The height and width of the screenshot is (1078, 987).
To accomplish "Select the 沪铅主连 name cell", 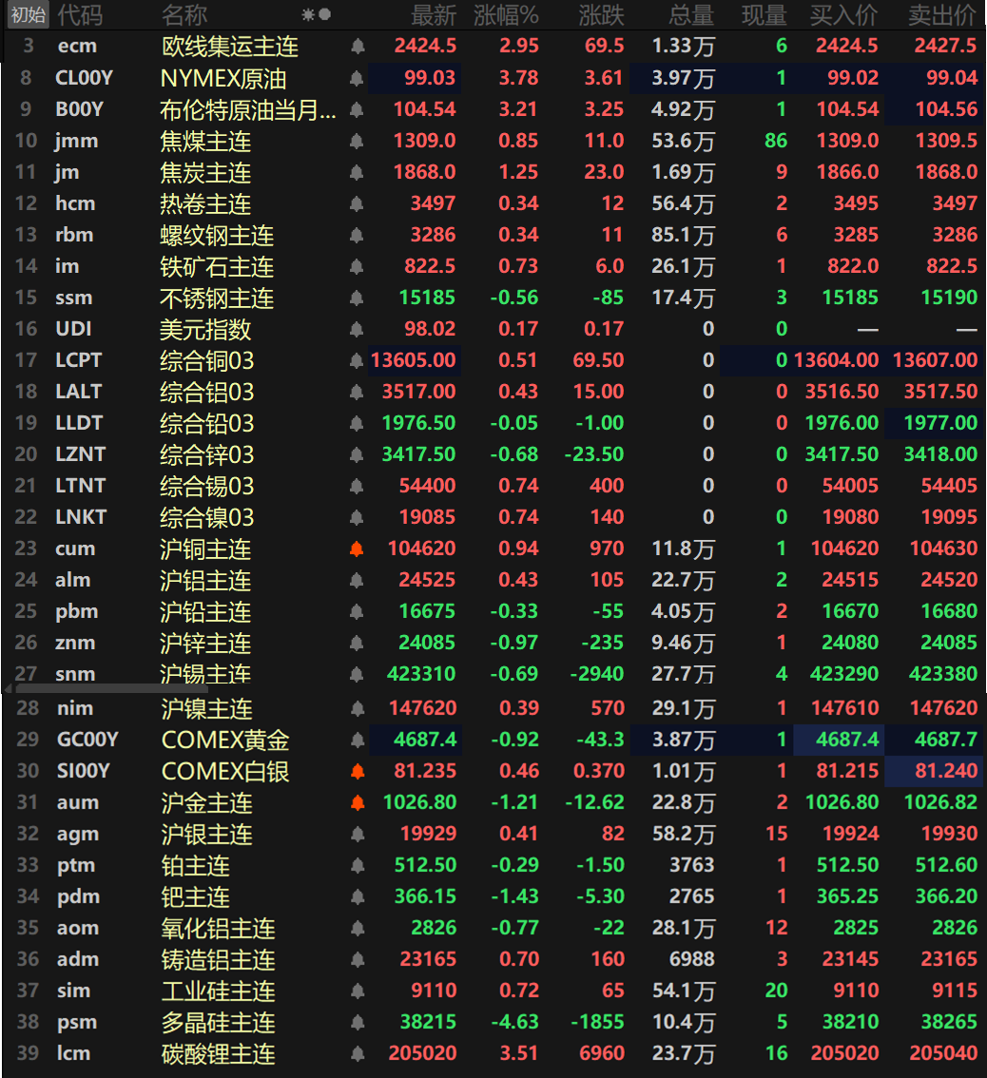I will (205, 612).
